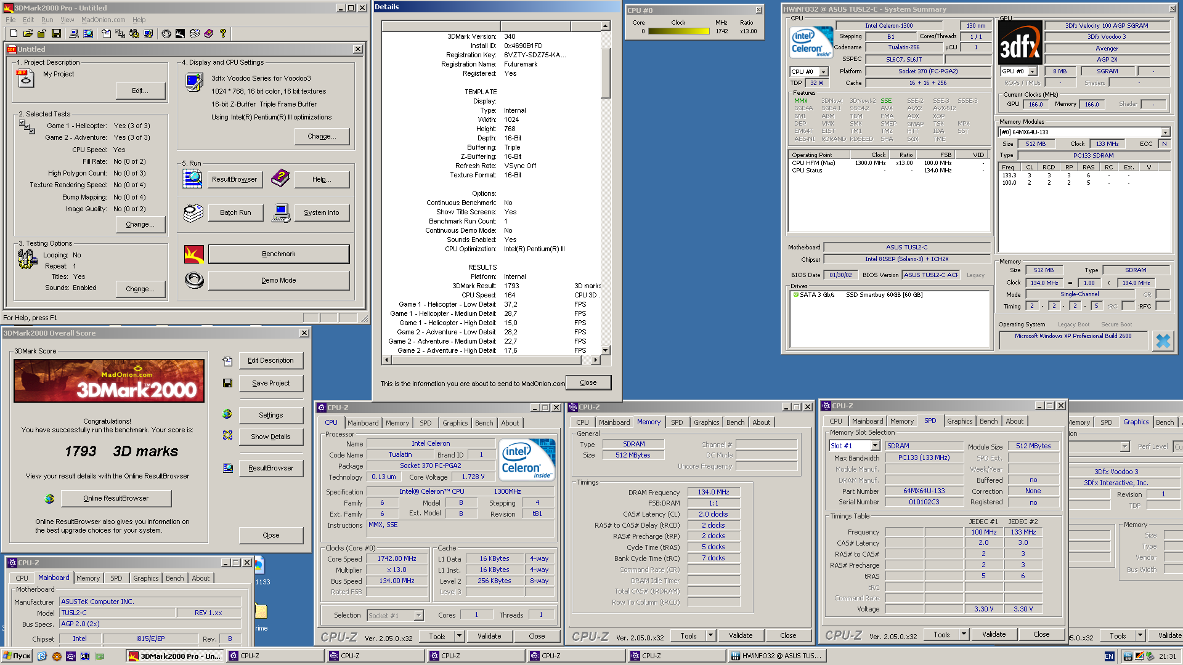The width and height of the screenshot is (1183, 665).
Task: Click the Show Details button
Action: (x=270, y=437)
